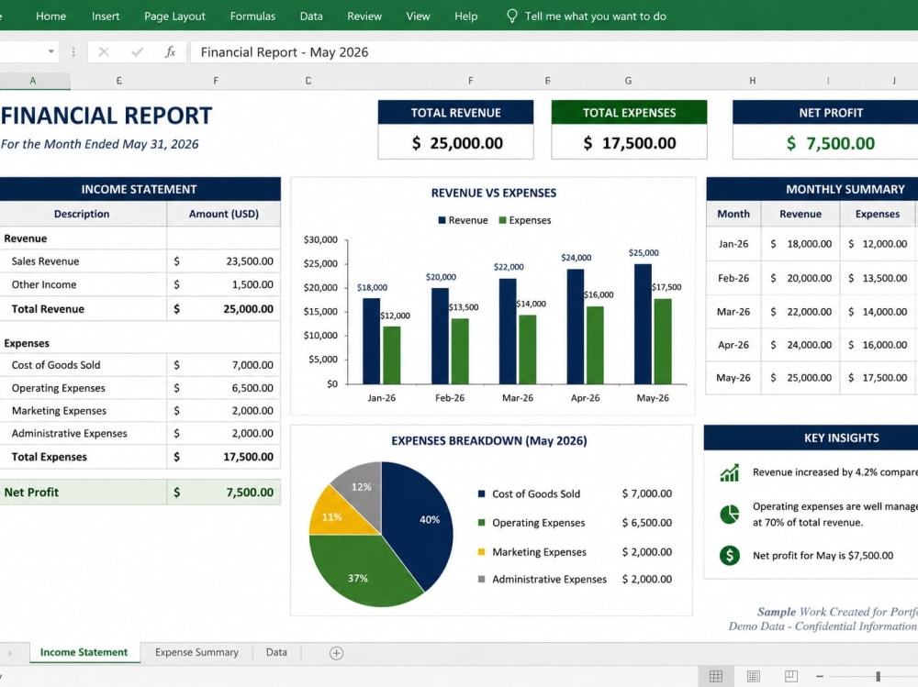Click the formula bar drag handle dots
918x687 pixels.
point(73,52)
